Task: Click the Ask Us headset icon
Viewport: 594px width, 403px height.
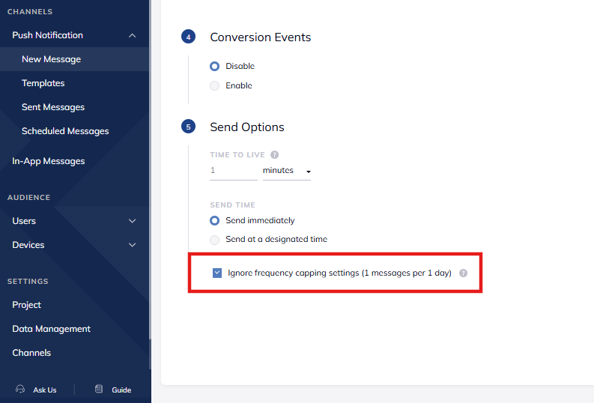Action: click(x=20, y=390)
